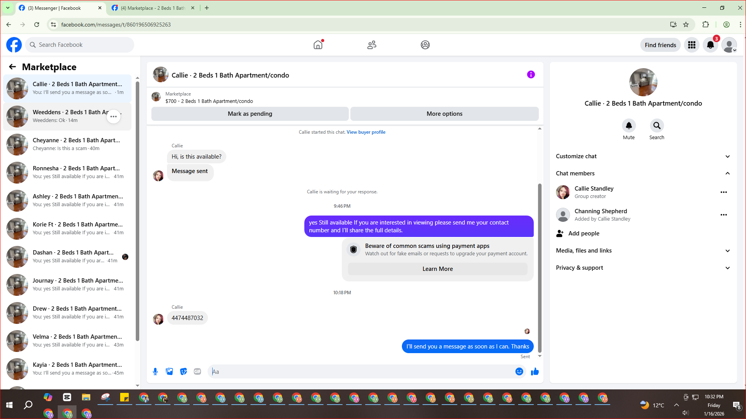Switch to Messenger | Facebook tab
This screenshot has height=419, width=746.
point(61,8)
